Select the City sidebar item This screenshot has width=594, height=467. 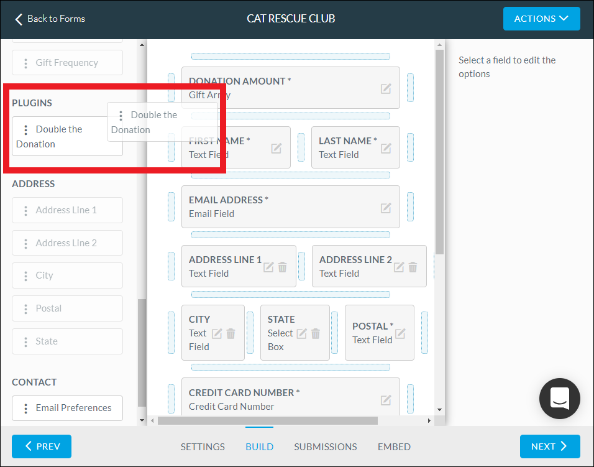tap(68, 275)
